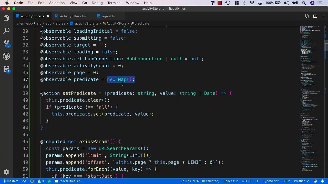Open notifications bell in status bar
This screenshot has height=184, width=328.
tap(322, 181)
